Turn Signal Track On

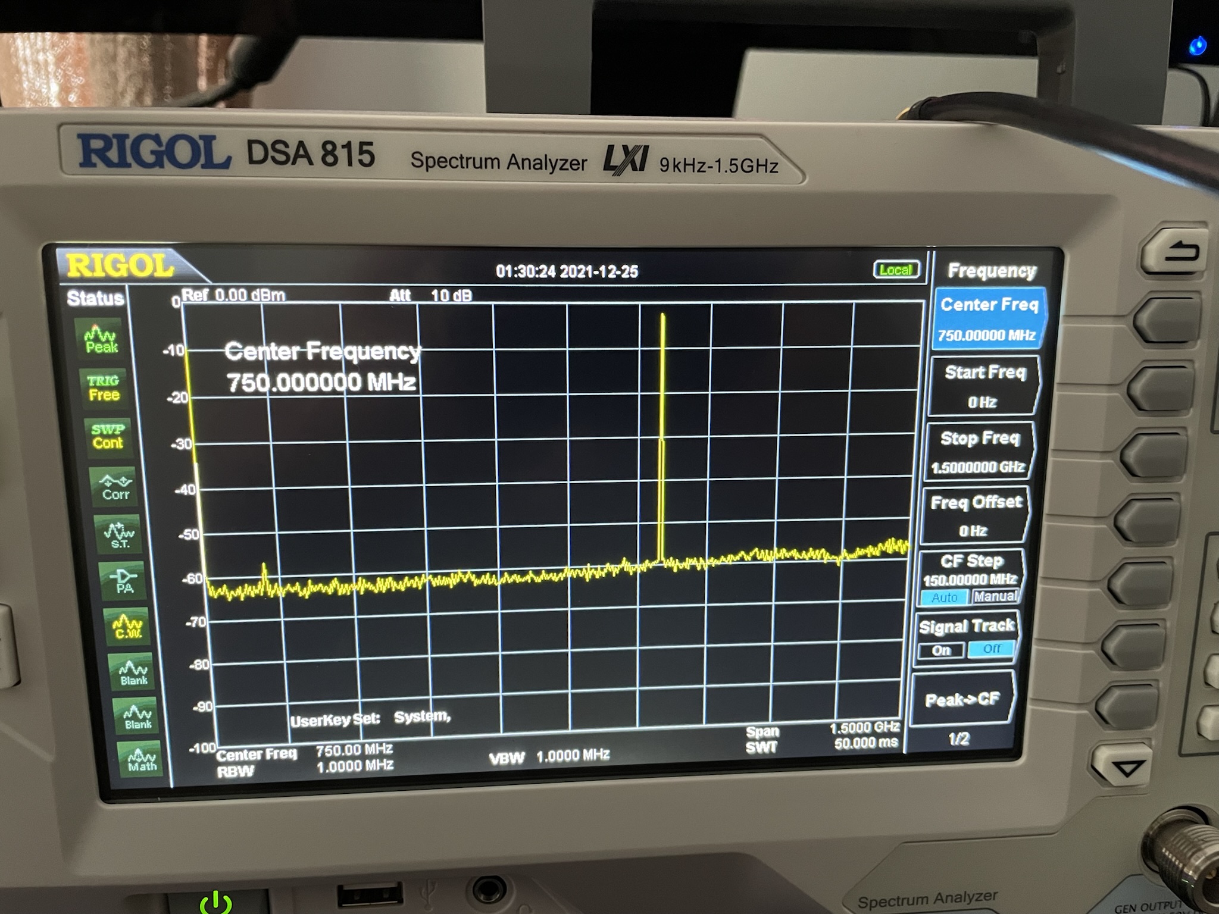[x=941, y=650]
